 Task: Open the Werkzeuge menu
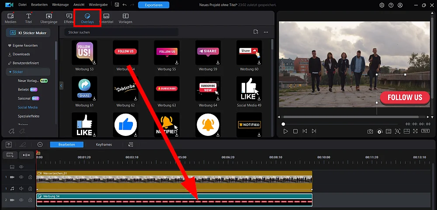click(60, 5)
